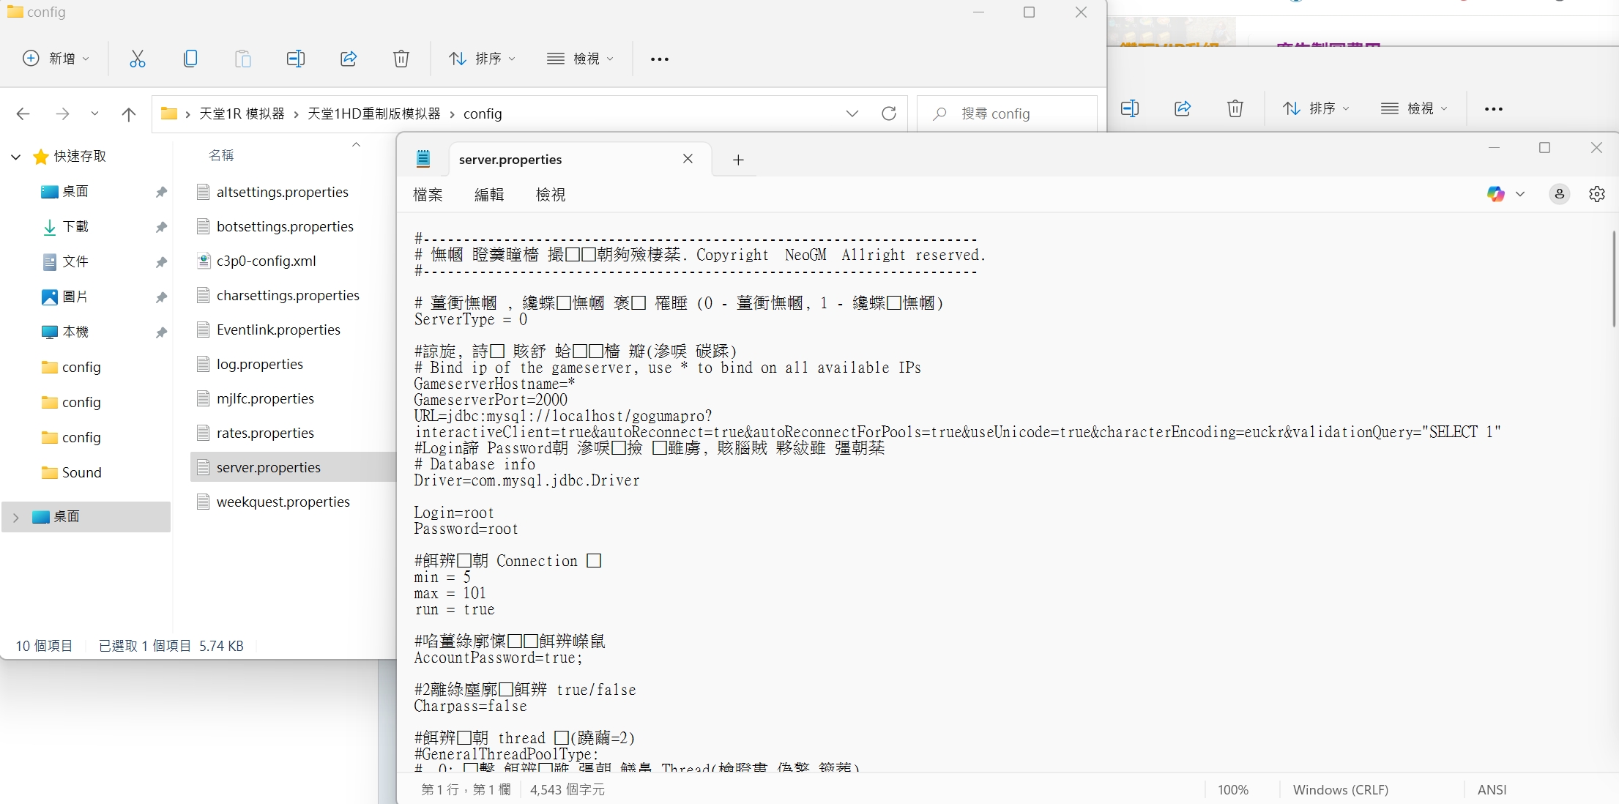Screen dimensions: 1619x804
Task: Select log.properties file
Action: [x=260, y=364]
